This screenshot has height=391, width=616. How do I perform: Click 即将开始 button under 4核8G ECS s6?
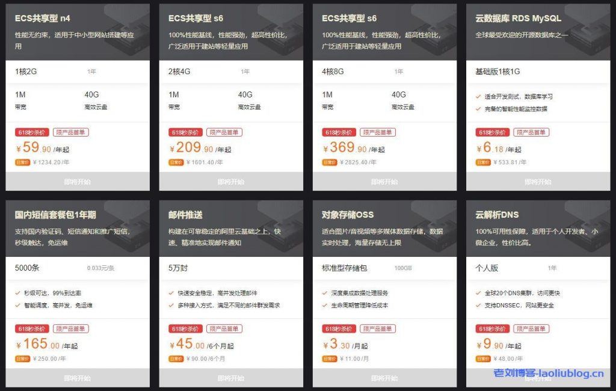[384, 182]
